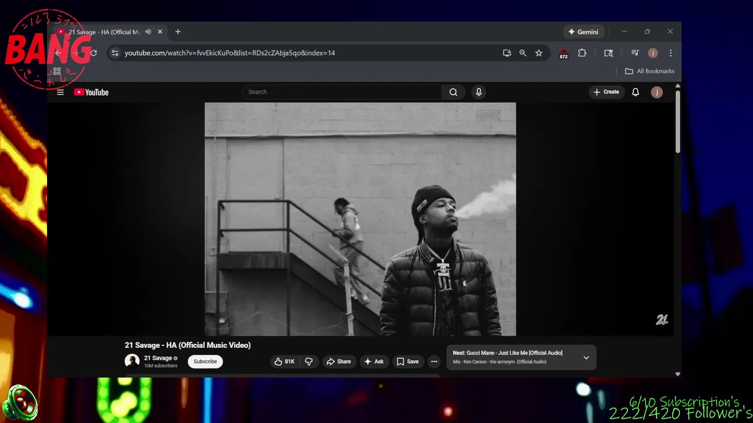Screen dimensions: 753x423
Task: Open the All Bookmarks folder
Action: [x=649, y=71]
